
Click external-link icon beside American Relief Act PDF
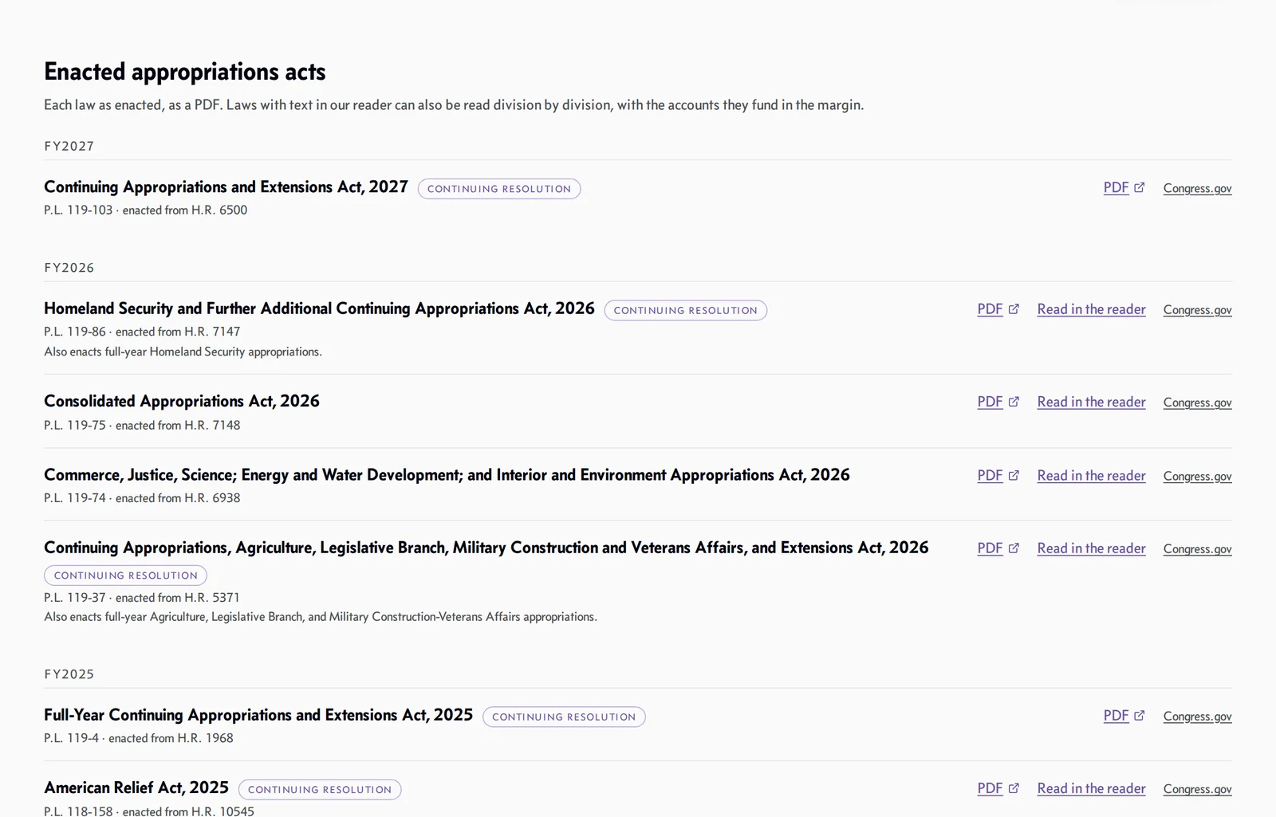point(1014,788)
